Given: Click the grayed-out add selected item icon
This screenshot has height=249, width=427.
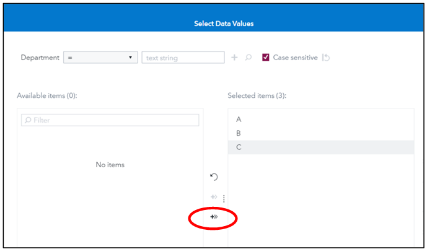Looking at the screenshot, I should 213,198.
